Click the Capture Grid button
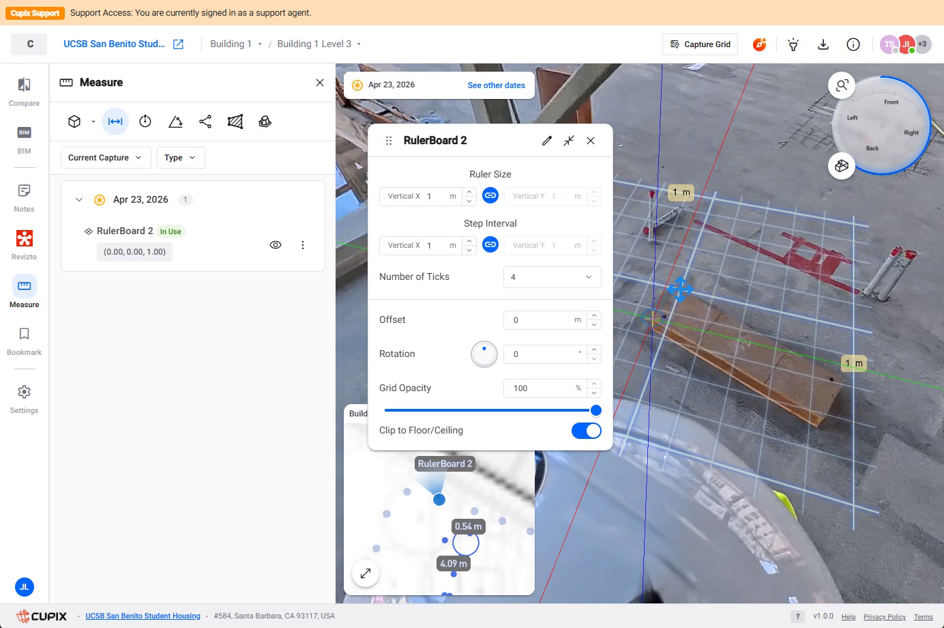 (x=700, y=44)
